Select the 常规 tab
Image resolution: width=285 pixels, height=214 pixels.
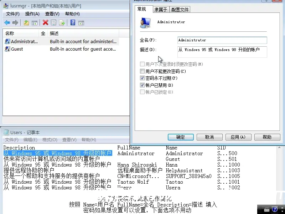144,9
